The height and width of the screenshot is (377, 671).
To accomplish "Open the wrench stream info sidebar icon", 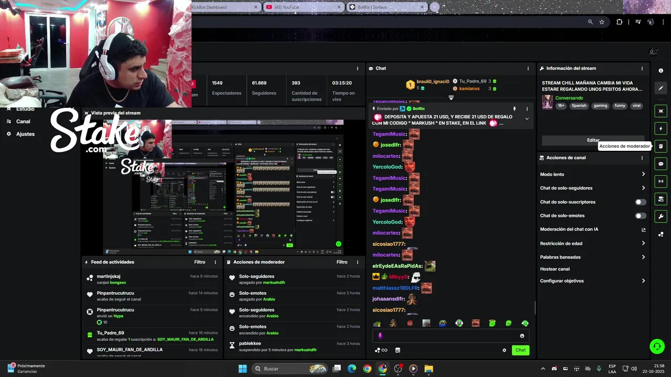I will (x=661, y=216).
